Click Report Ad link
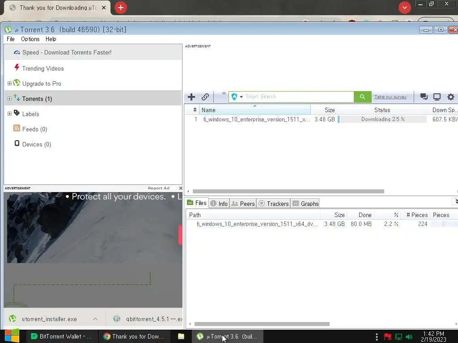 [159, 188]
